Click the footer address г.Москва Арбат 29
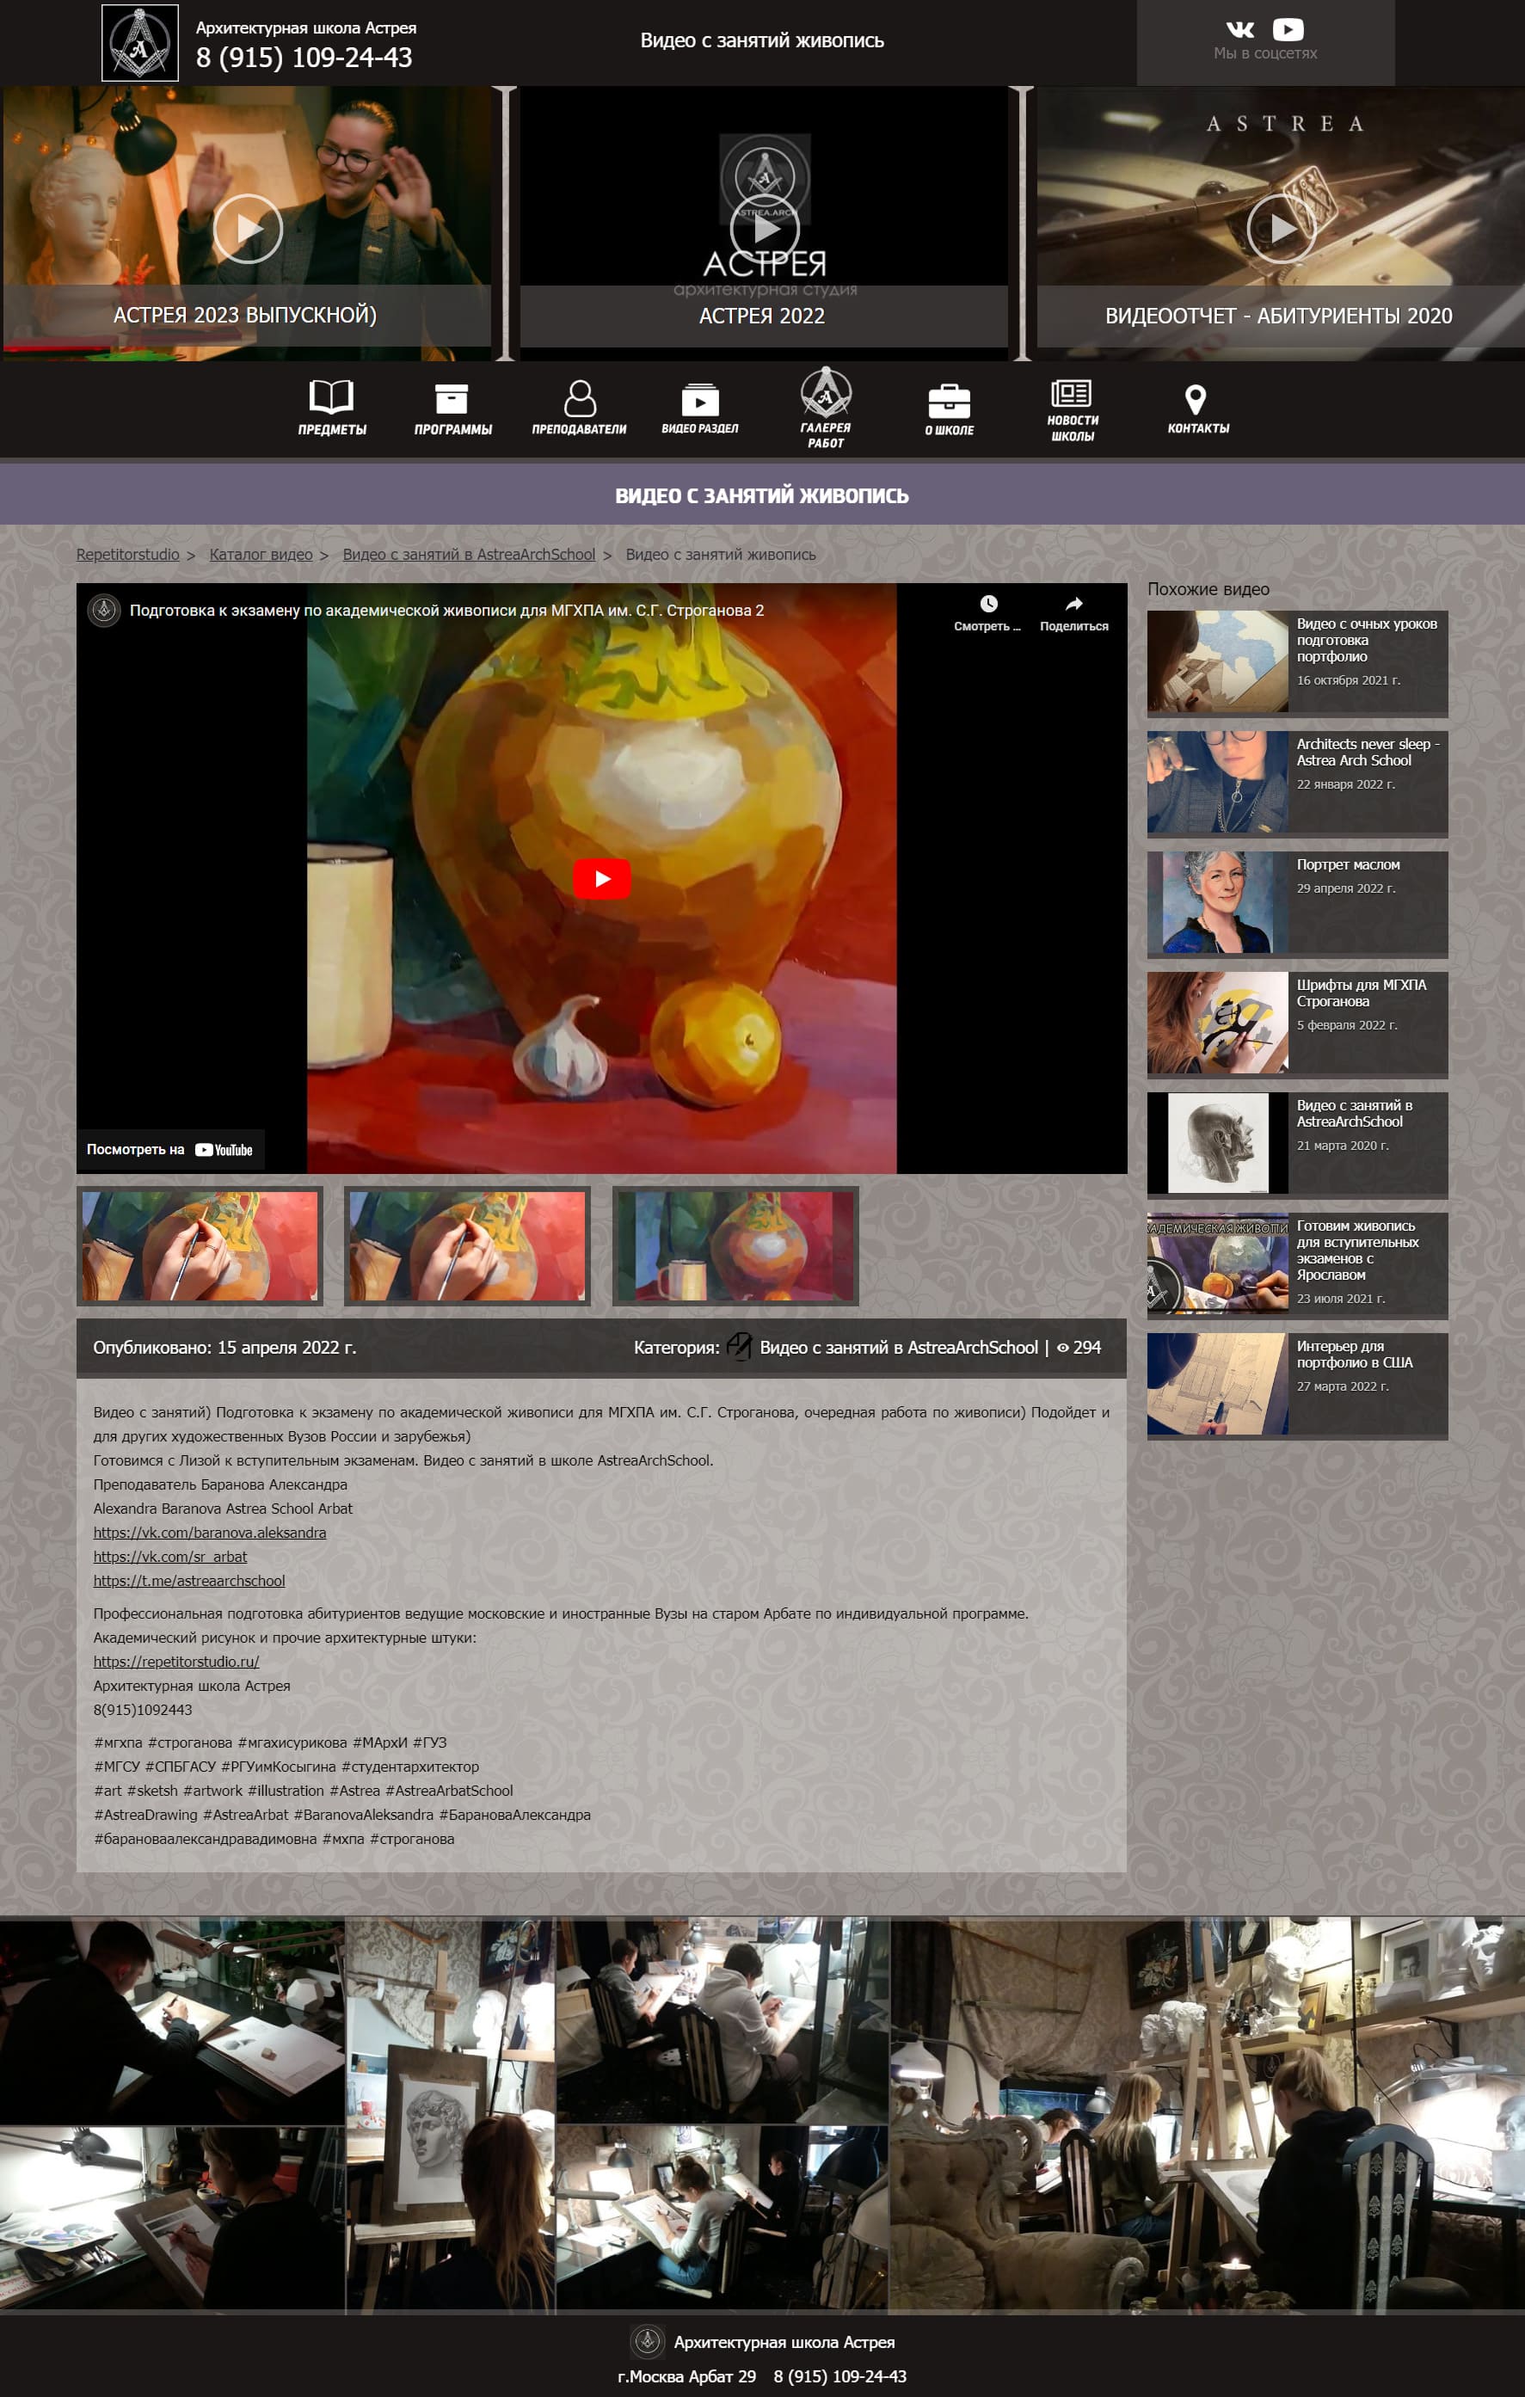1525x2397 pixels. [686, 2376]
